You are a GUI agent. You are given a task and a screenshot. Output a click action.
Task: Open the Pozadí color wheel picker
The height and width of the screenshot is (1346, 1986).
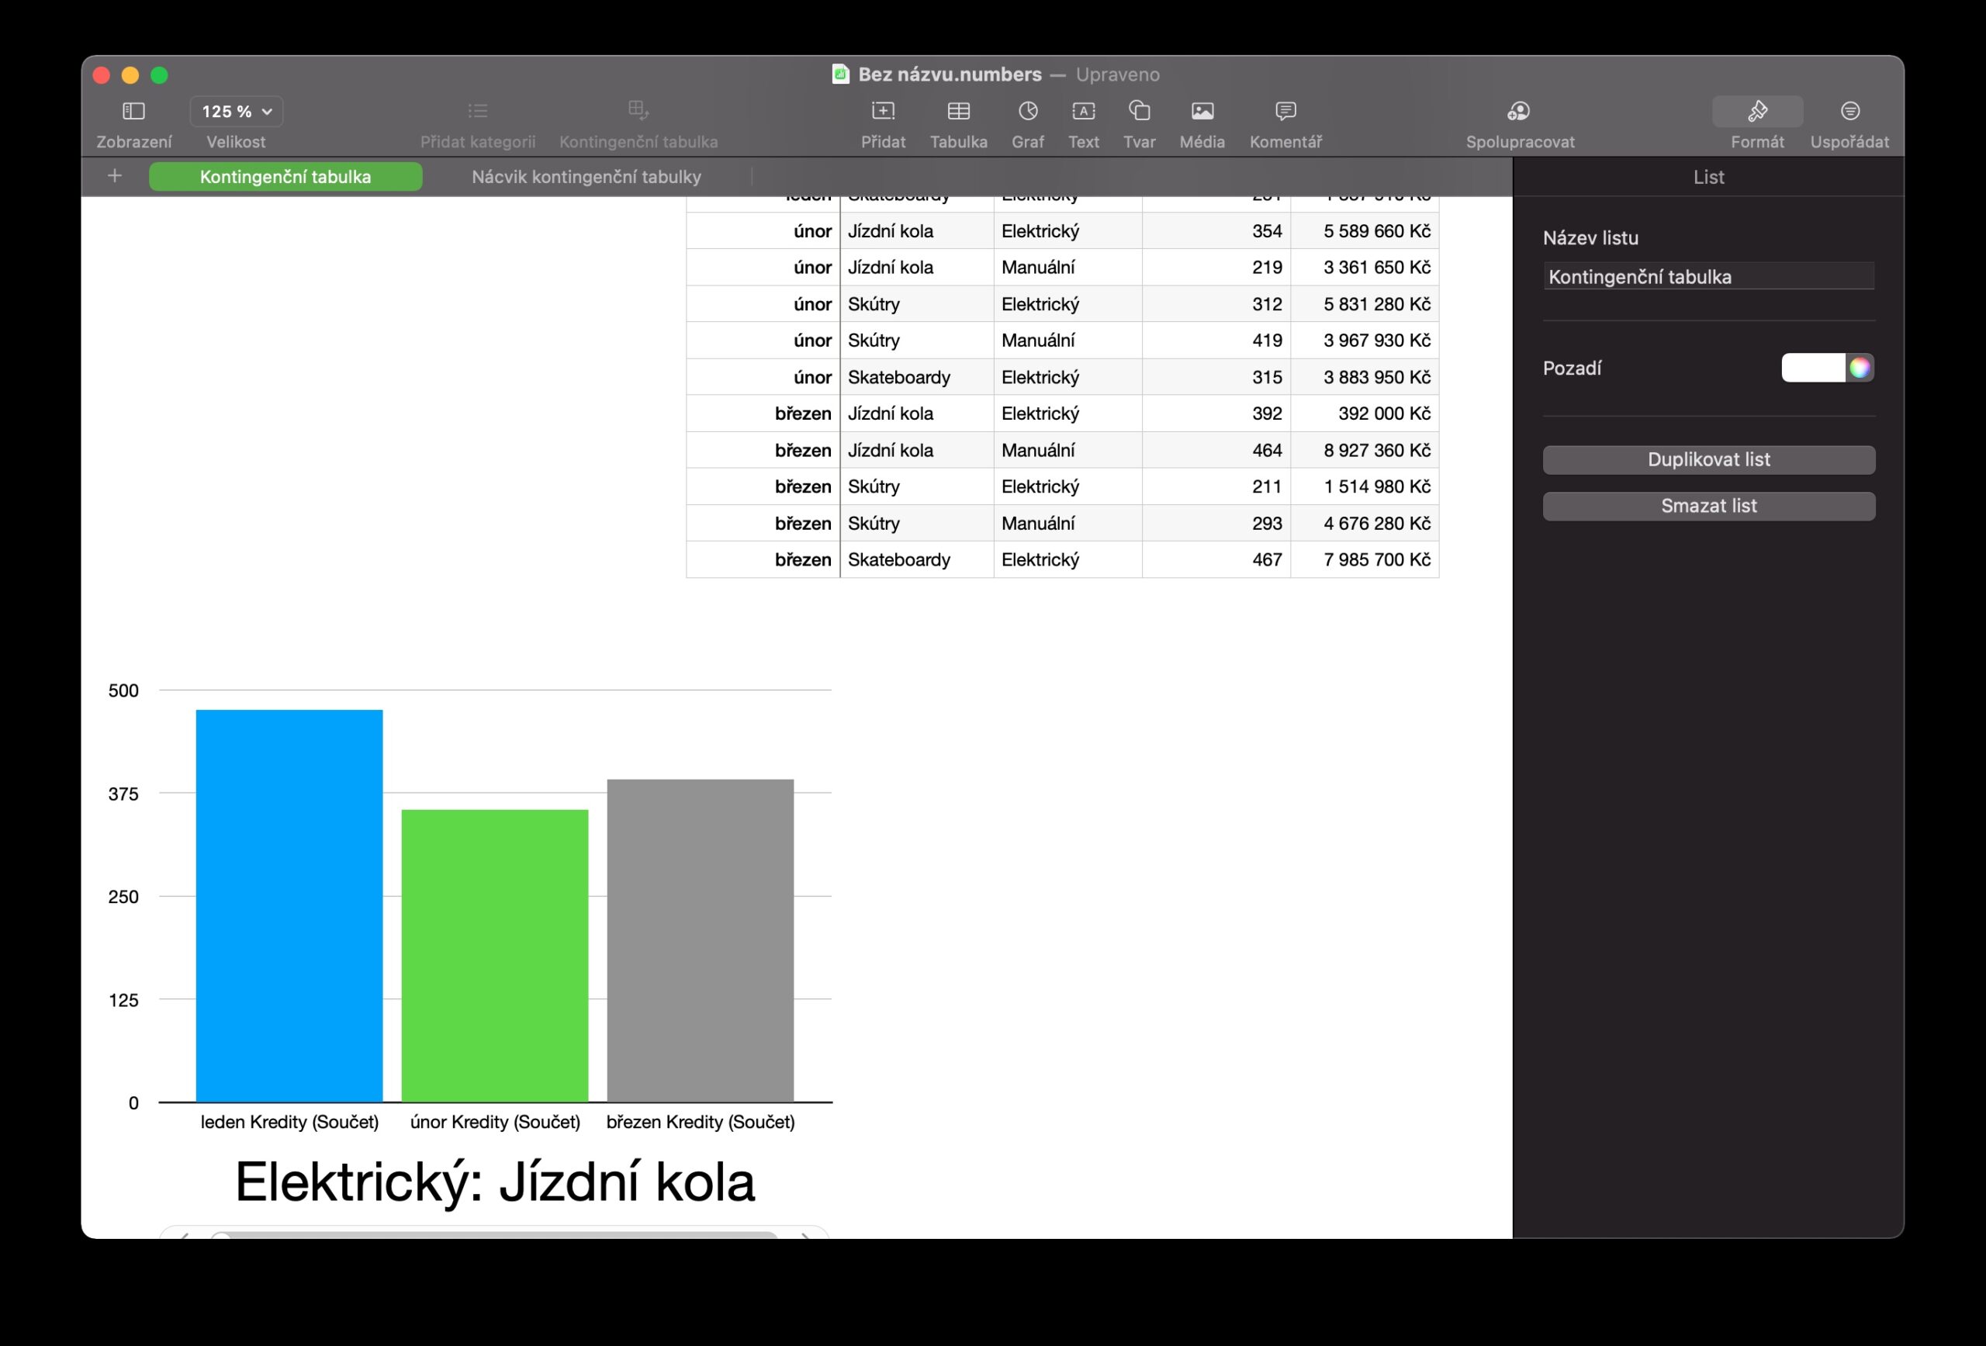(x=1860, y=369)
